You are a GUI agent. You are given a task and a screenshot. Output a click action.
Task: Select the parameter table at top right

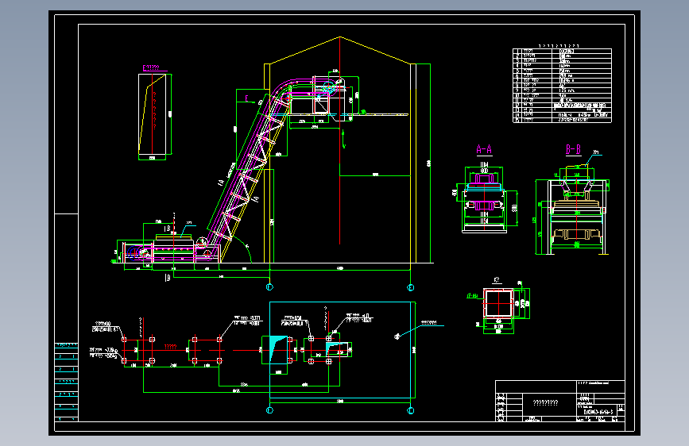(x=562, y=85)
